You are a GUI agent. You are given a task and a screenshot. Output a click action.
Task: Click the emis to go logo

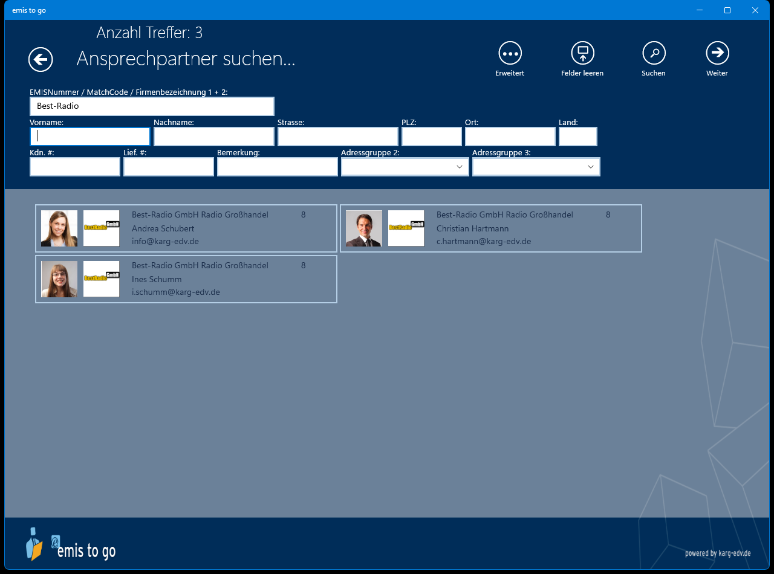(x=70, y=544)
